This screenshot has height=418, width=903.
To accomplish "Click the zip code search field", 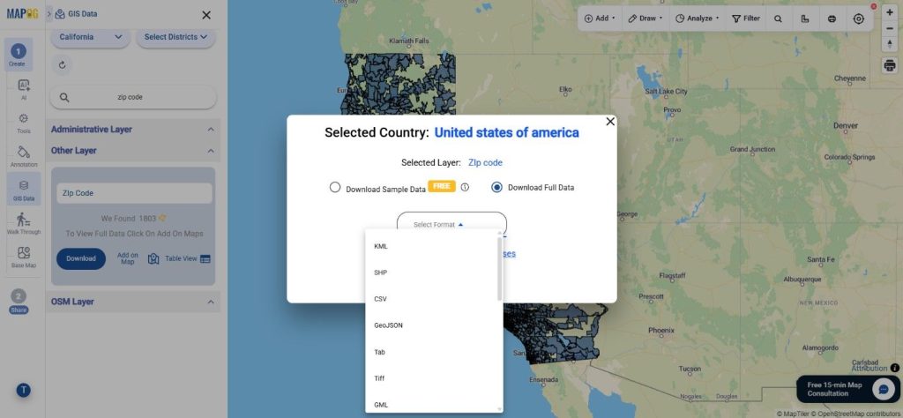I will pos(134,98).
